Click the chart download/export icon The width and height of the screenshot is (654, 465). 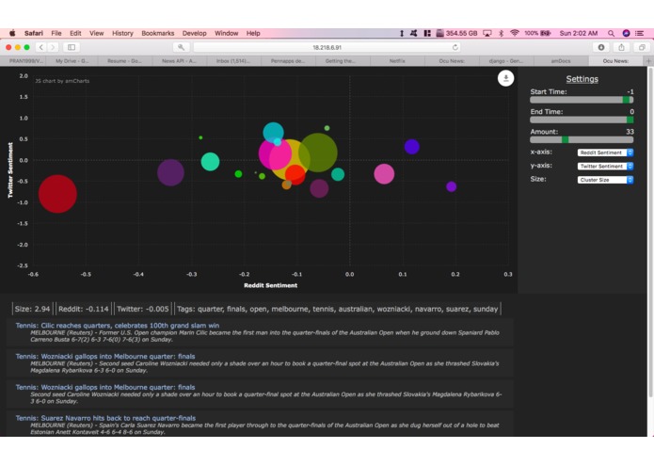tap(505, 78)
